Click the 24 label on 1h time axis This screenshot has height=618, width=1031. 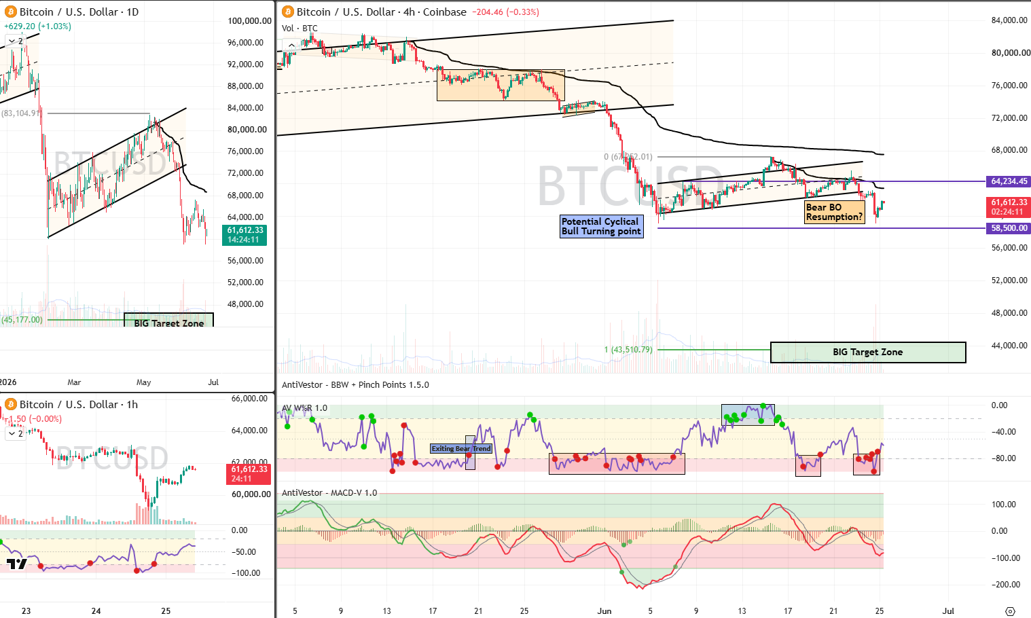tap(96, 611)
